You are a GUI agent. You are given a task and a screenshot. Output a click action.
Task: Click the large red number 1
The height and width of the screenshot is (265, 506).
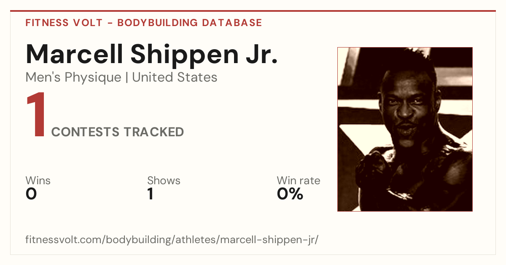click(36, 116)
